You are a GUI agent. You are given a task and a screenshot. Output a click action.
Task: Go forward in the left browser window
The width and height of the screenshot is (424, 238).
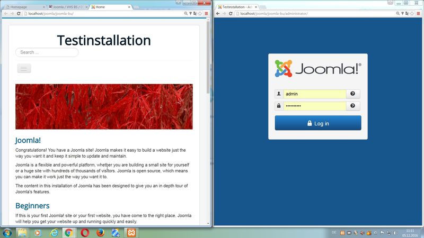click(x=12, y=14)
